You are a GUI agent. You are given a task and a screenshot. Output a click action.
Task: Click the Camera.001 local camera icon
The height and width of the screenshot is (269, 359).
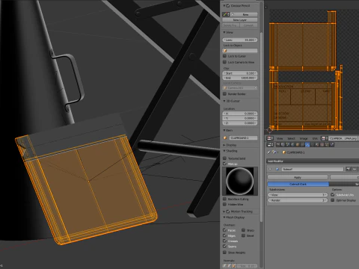[x=225, y=88]
